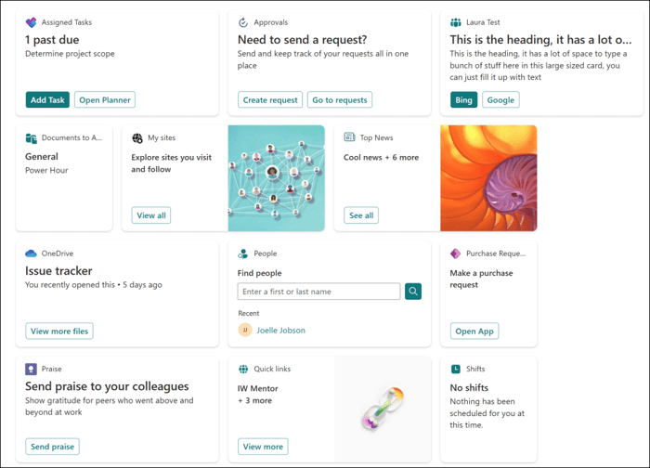Click the Quick links globe icon
Image resolution: width=650 pixels, height=468 pixels.
pos(243,369)
